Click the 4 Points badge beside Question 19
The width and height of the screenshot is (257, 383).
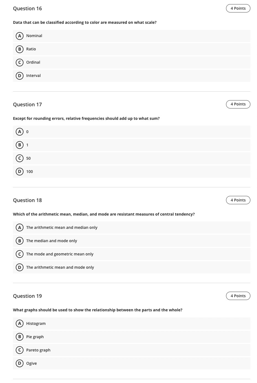point(238,296)
